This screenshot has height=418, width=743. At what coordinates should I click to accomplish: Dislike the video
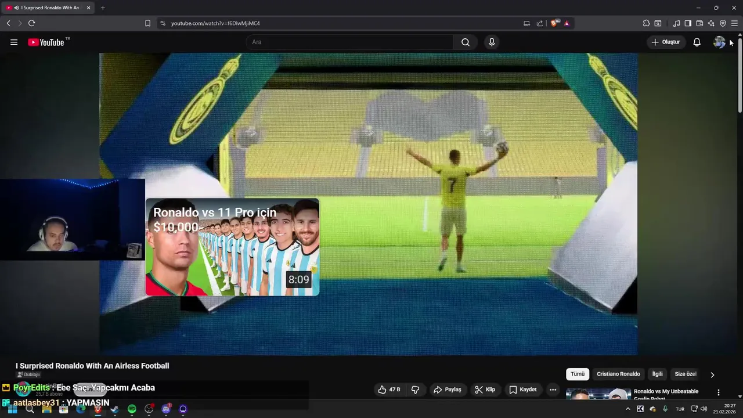tap(415, 390)
